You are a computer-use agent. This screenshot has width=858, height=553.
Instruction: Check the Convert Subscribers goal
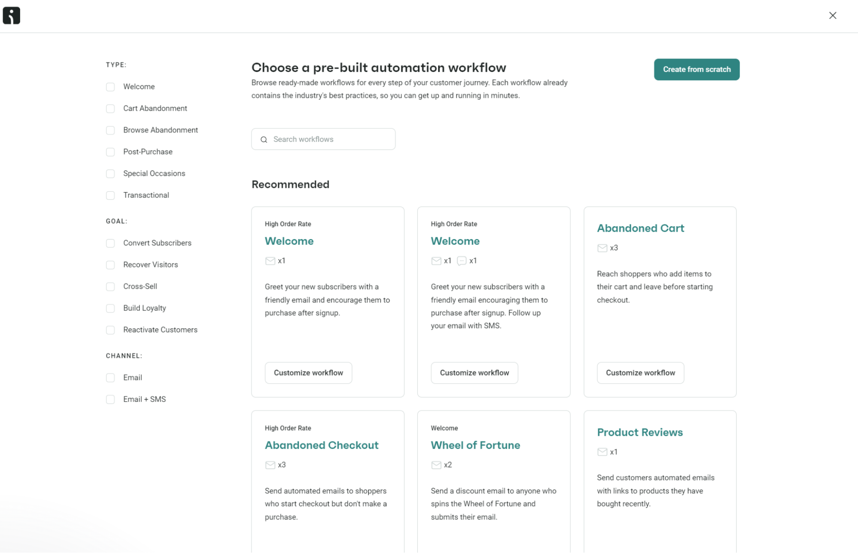110,243
